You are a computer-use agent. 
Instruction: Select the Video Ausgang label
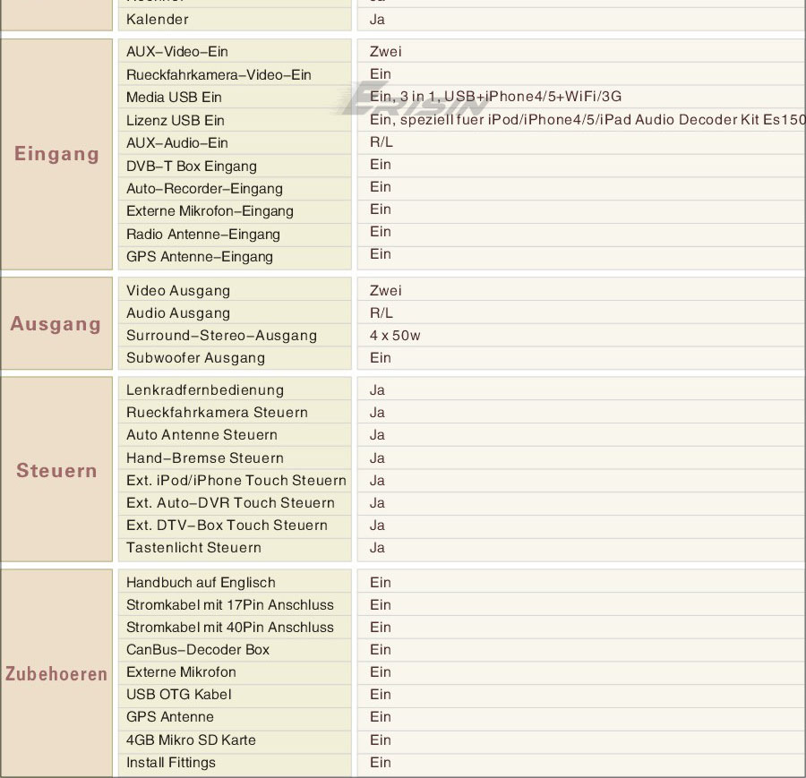(178, 291)
